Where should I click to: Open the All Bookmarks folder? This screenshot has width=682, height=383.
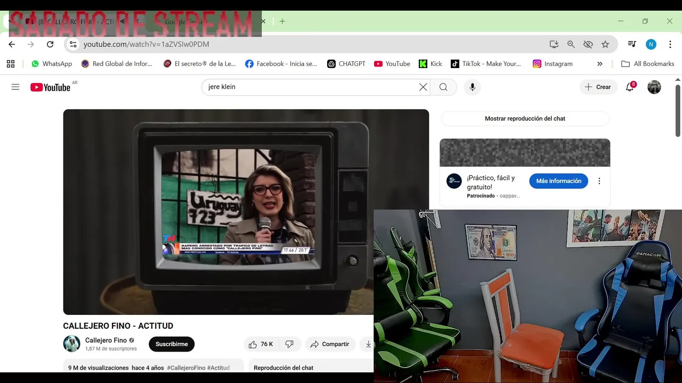(x=648, y=64)
